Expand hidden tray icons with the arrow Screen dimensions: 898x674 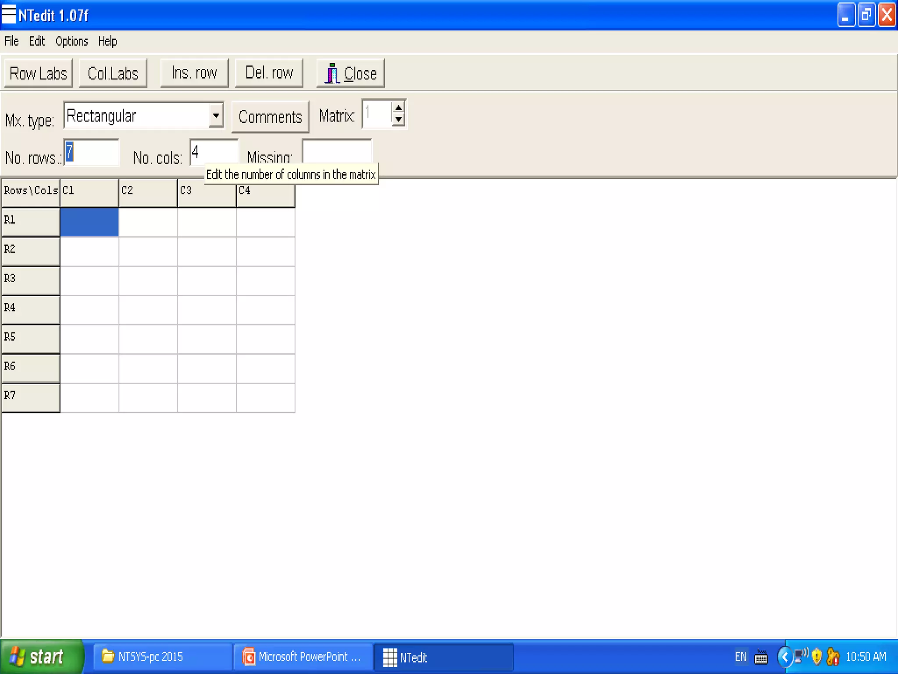click(784, 657)
